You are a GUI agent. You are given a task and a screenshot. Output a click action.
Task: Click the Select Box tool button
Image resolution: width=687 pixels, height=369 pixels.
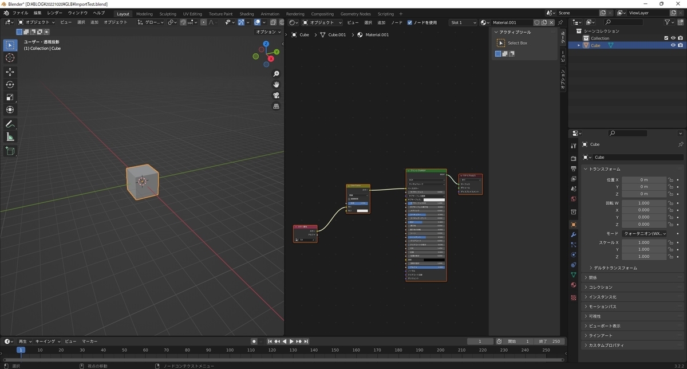click(x=501, y=43)
